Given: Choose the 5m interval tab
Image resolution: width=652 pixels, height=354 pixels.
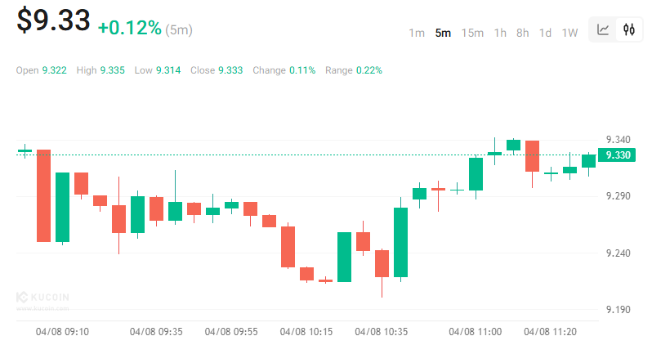Looking at the screenshot, I should pyautogui.click(x=443, y=33).
